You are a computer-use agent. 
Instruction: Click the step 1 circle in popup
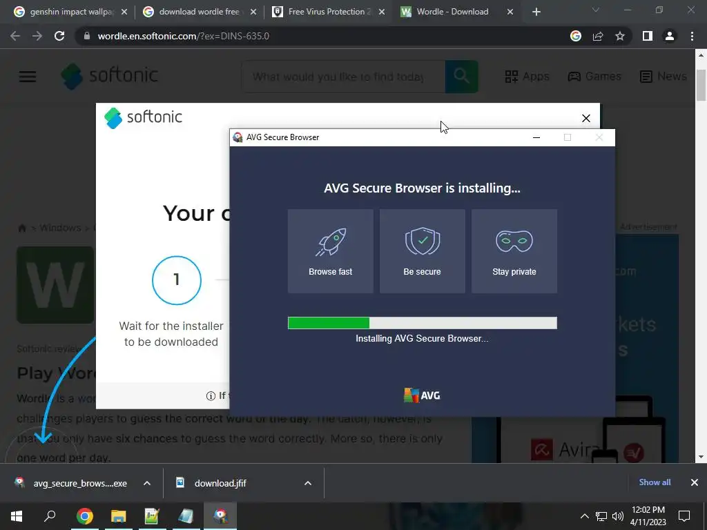point(176,280)
